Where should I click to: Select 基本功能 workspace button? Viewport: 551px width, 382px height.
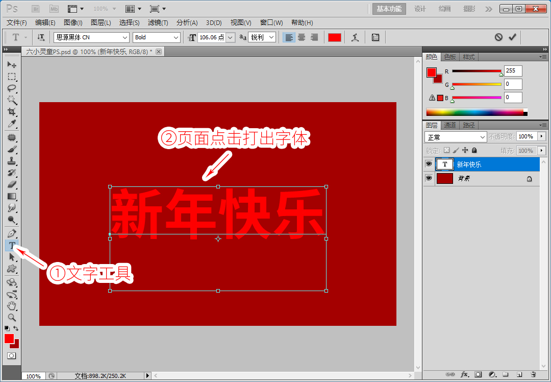point(389,9)
